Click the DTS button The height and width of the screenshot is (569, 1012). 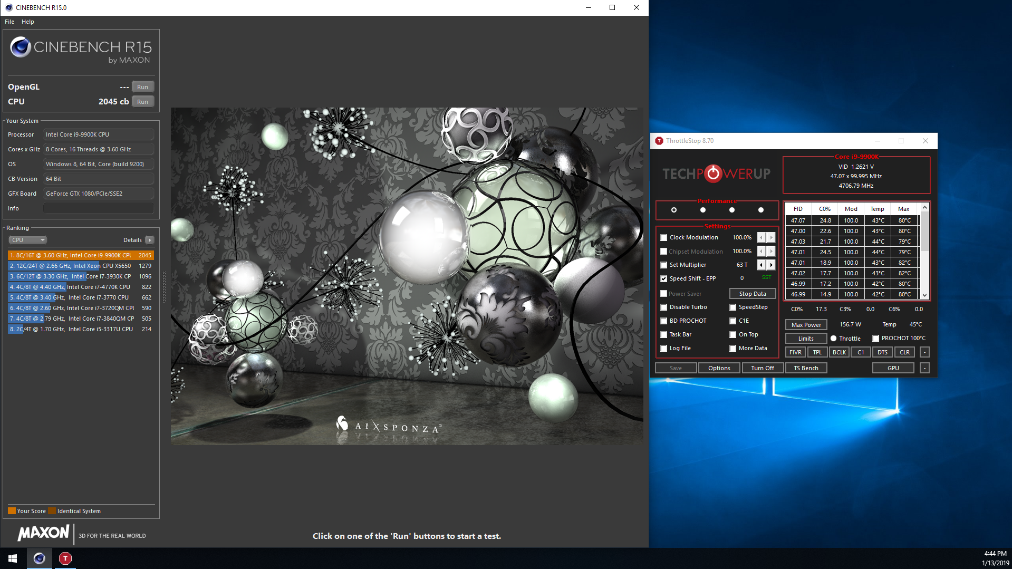pos(882,352)
